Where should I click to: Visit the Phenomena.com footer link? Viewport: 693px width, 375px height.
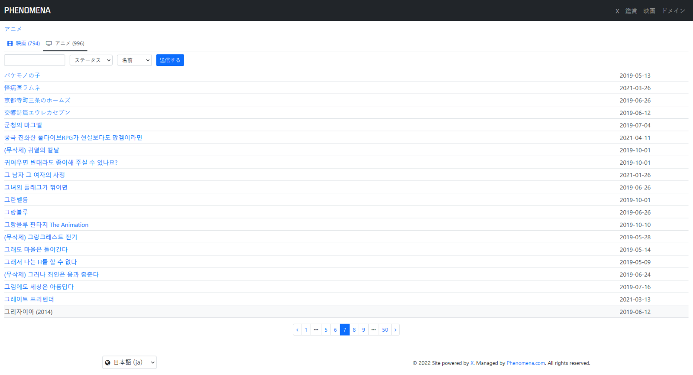526,363
